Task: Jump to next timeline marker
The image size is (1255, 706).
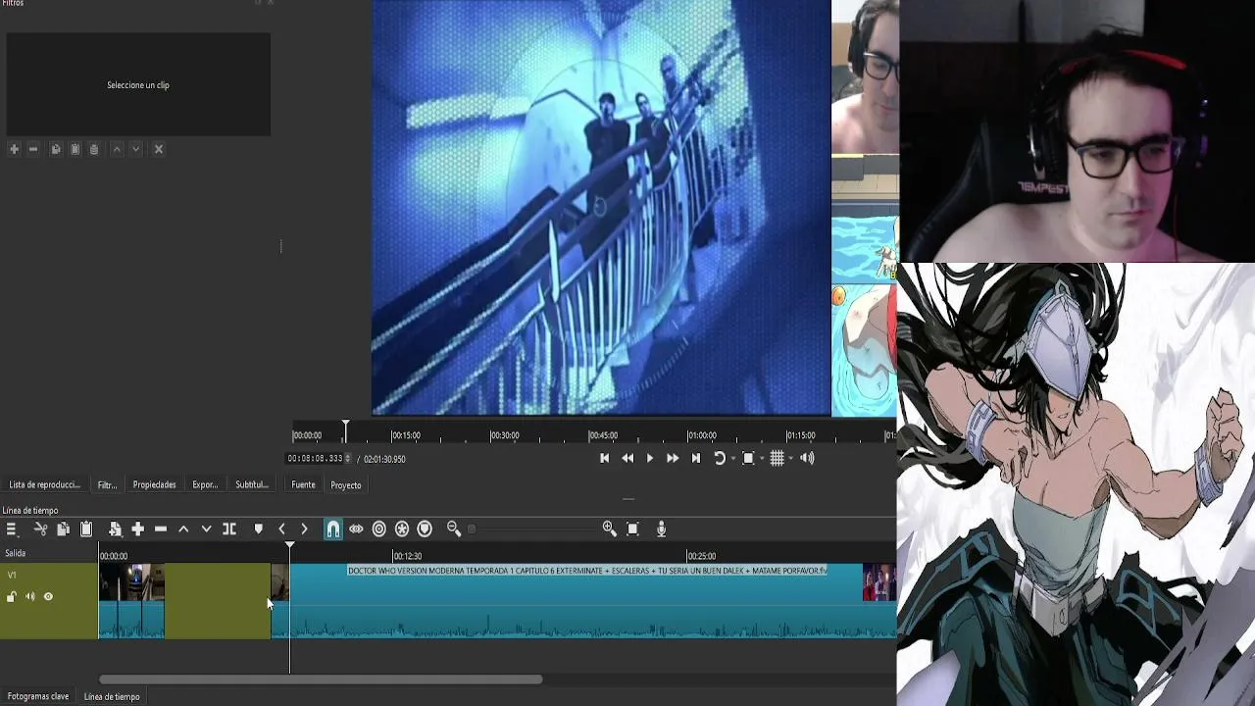Action: (304, 529)
